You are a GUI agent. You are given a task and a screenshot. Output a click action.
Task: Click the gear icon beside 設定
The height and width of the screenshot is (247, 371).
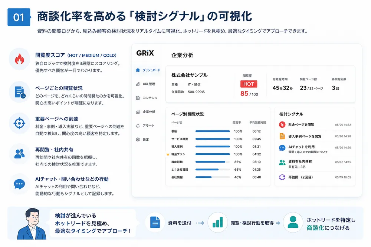[138, 140]
